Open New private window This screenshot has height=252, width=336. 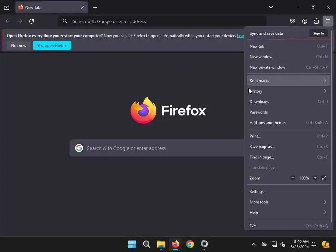(x=288, y=67)
